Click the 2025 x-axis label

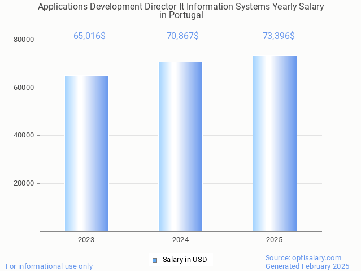point(275,240)
